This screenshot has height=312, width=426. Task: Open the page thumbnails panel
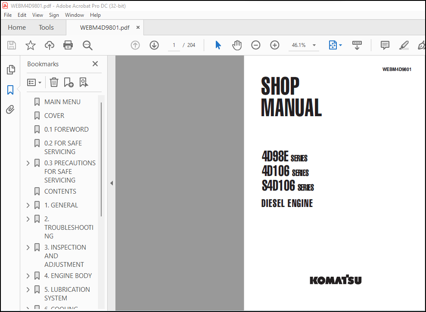click(11, 70)
